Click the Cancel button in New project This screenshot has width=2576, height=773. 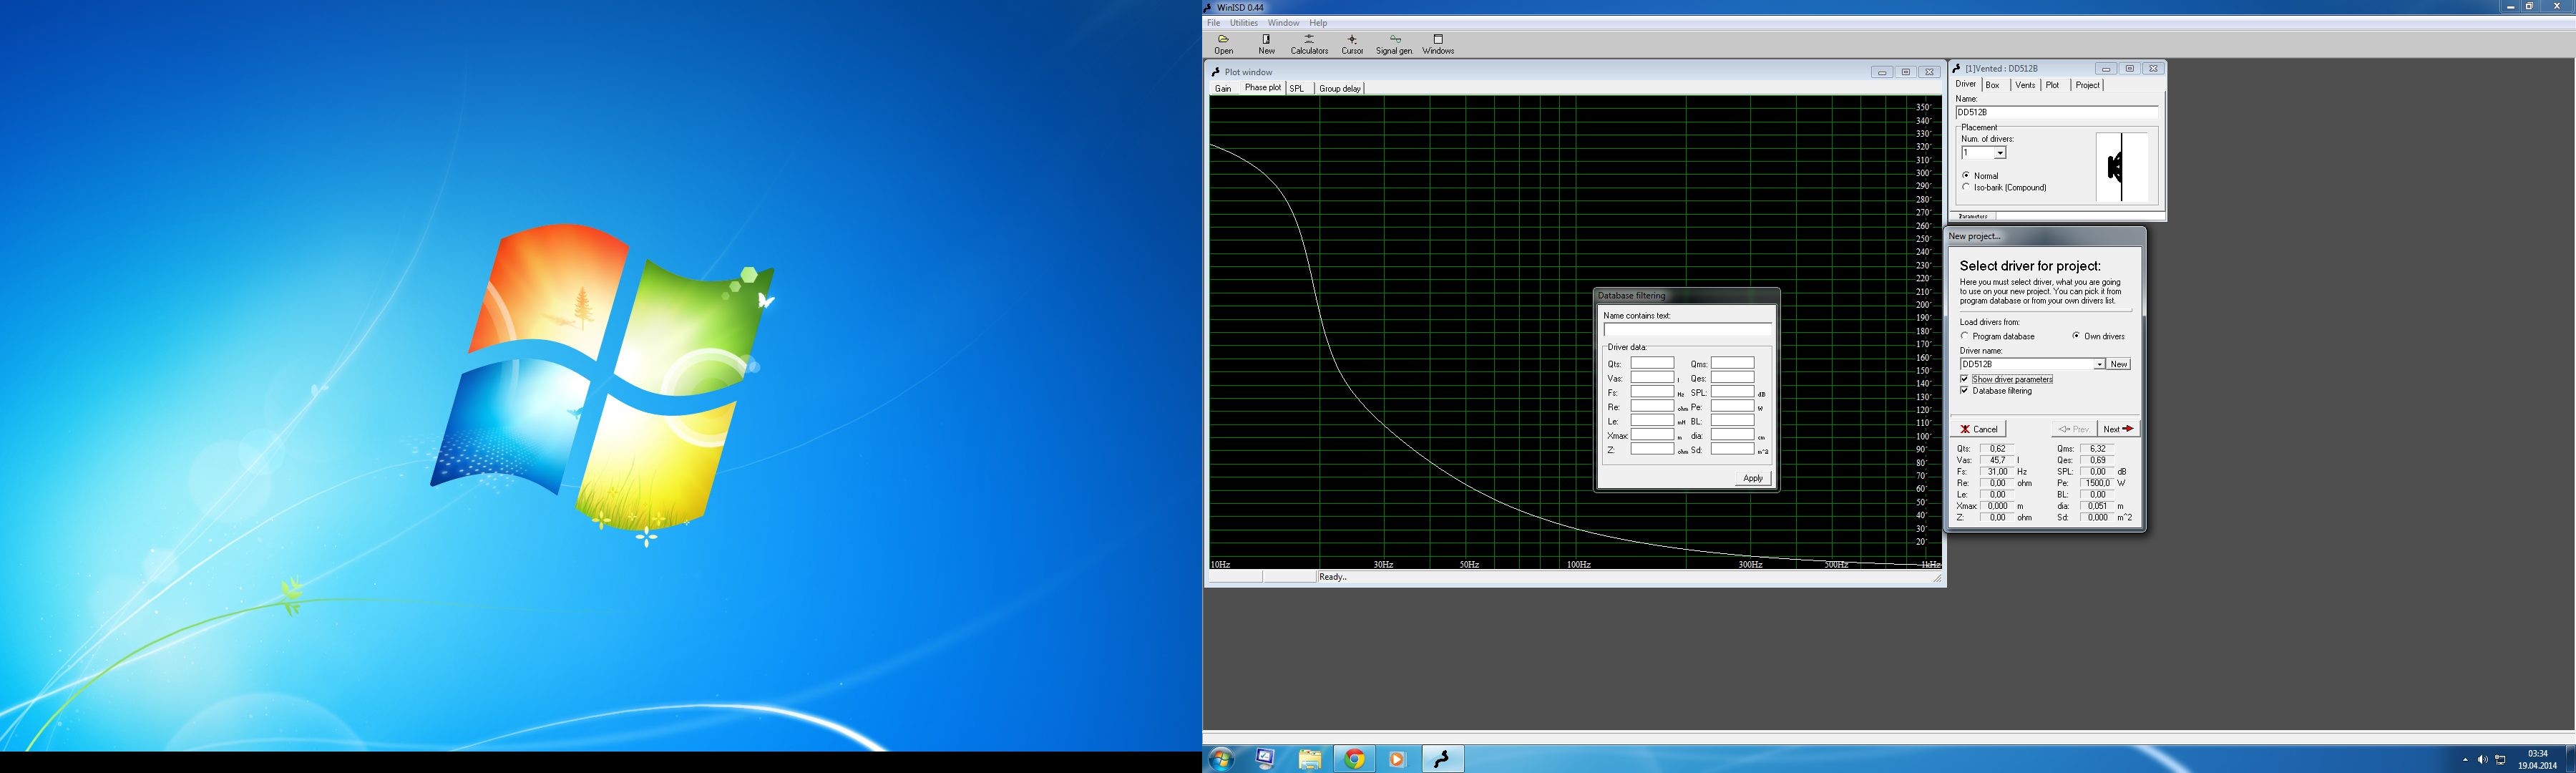(1979, 429)
